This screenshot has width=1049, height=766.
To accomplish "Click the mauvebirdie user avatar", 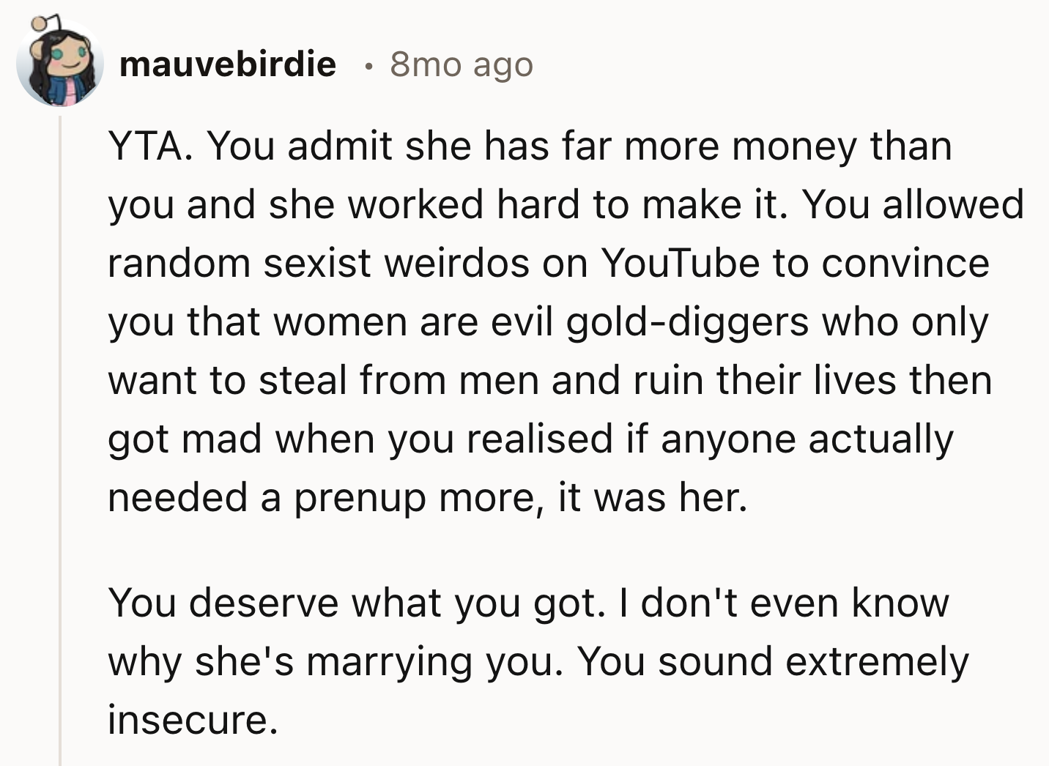I will (x=60, y=64).
